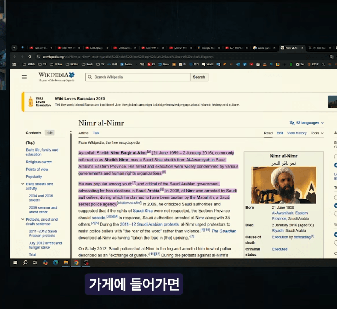
Task: Open the MENA bookmark folder
Action: tap(29, 64)
